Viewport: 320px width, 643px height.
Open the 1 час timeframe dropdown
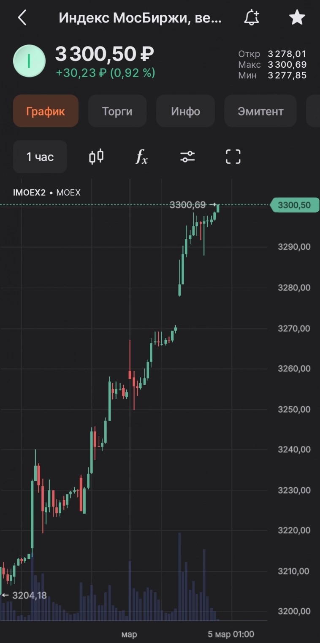pyautogui.click(x=40, y=157)
